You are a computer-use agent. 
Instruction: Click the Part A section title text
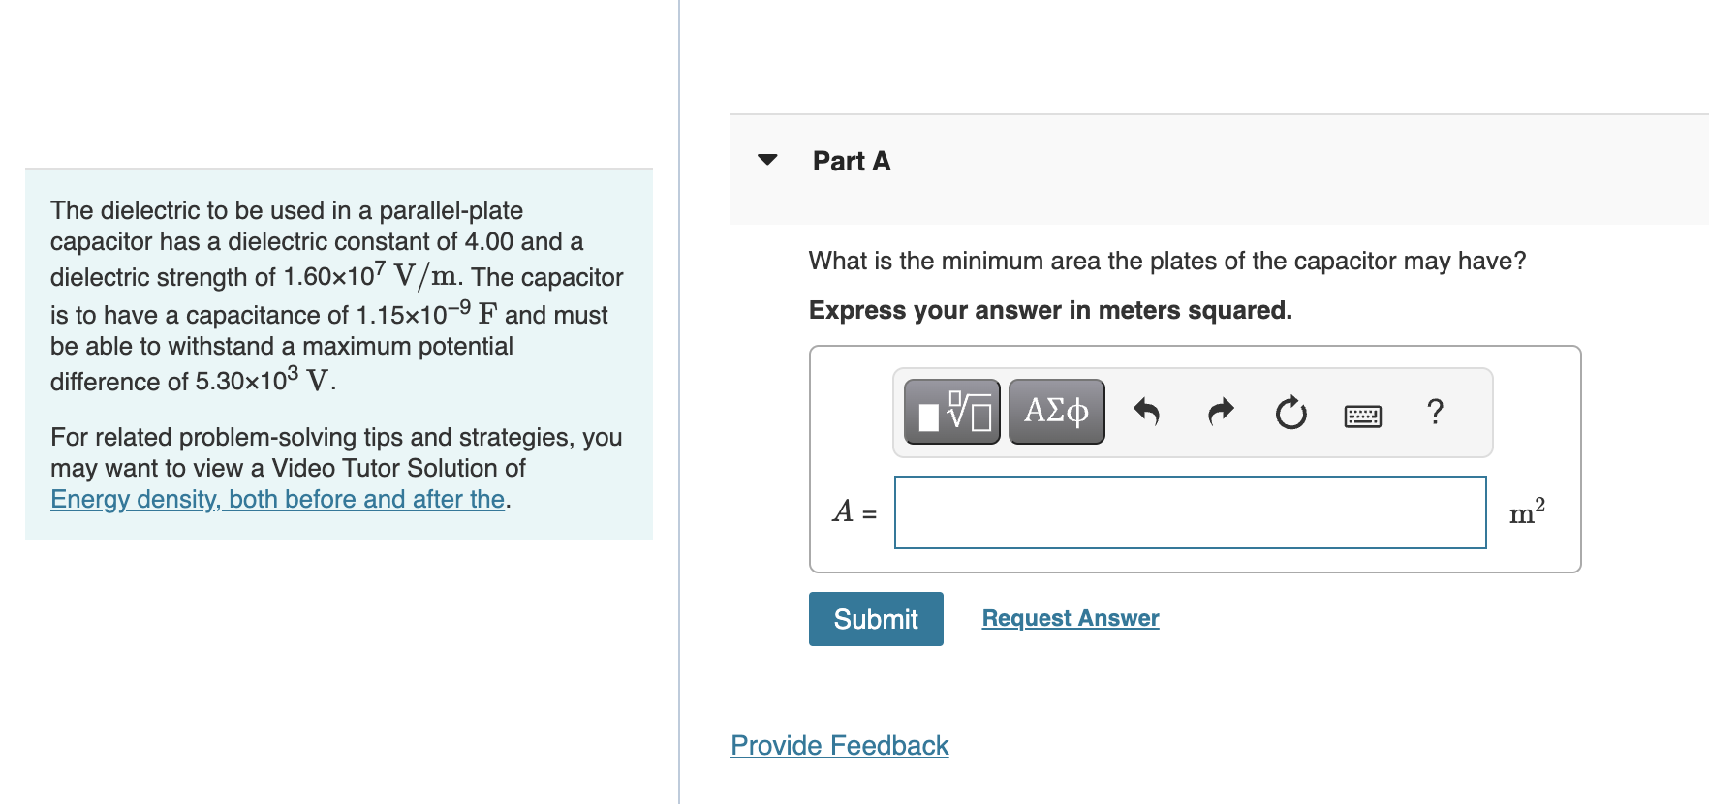(850, 161)
